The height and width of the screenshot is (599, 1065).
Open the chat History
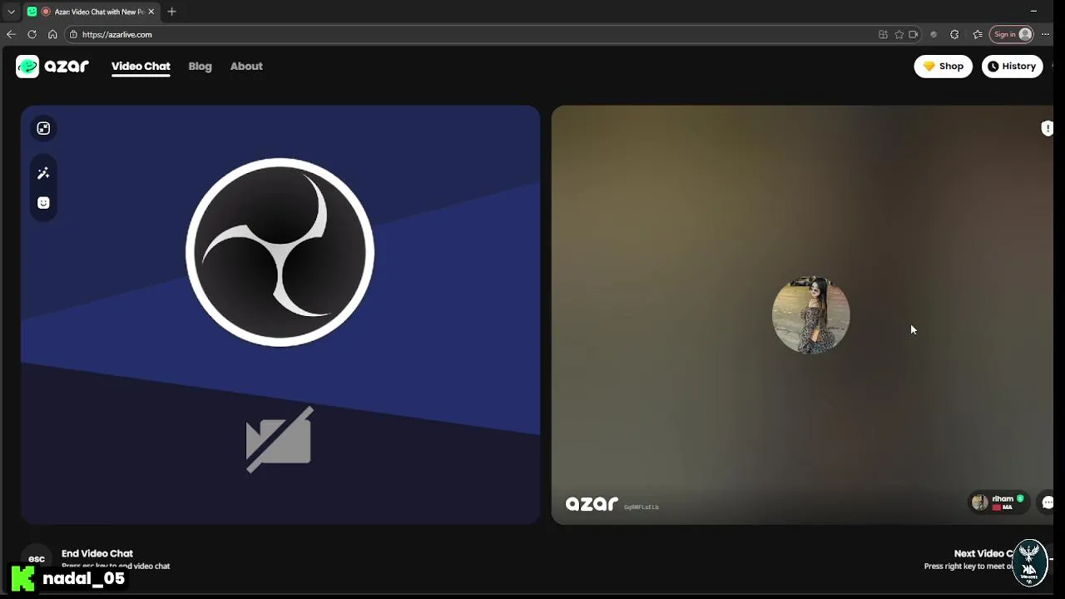1012,67
